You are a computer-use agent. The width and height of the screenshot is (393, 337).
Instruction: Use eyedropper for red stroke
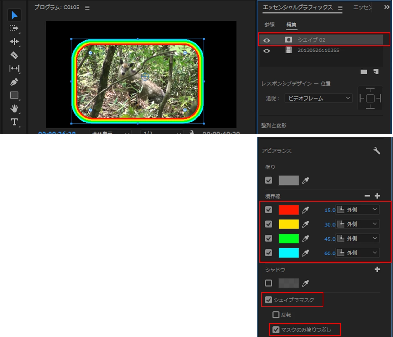coord(305,210)
